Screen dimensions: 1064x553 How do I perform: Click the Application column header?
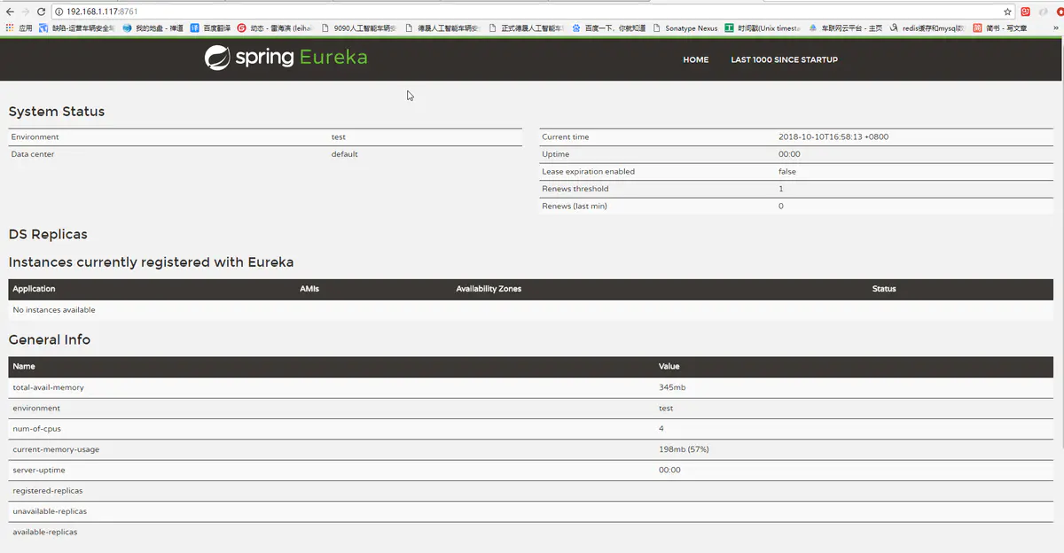point(34,289)
